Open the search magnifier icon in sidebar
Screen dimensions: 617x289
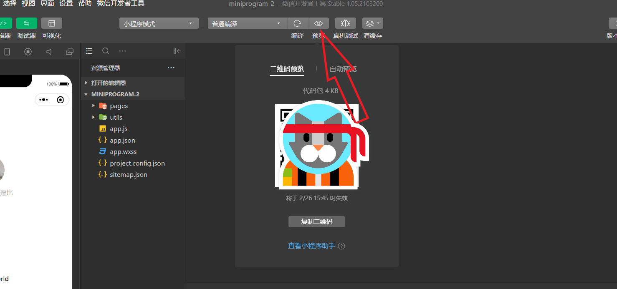[x=106, y=51]
